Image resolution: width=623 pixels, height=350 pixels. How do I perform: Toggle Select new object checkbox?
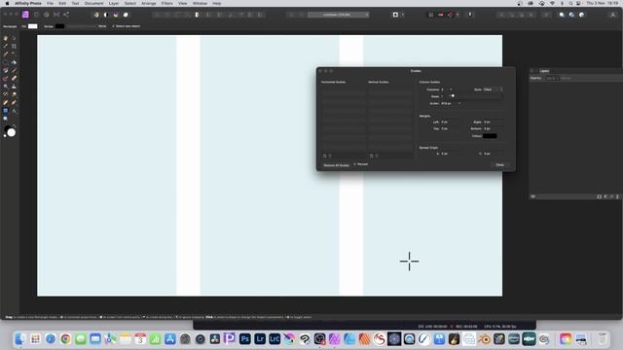pos(113,26)
